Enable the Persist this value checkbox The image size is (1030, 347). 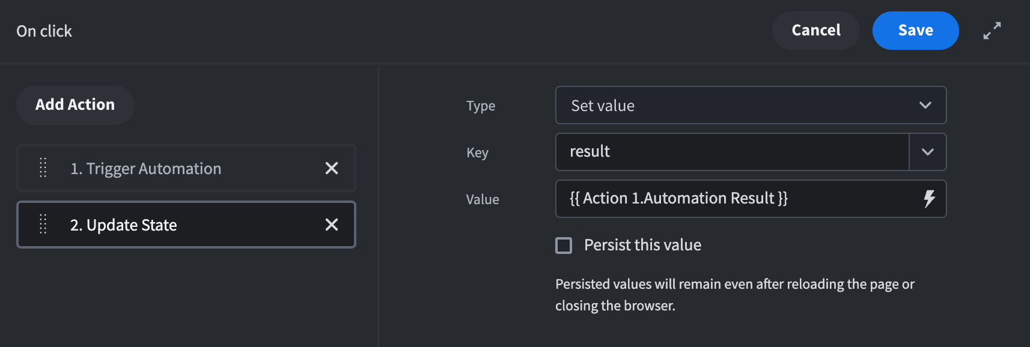pos(564,246)
